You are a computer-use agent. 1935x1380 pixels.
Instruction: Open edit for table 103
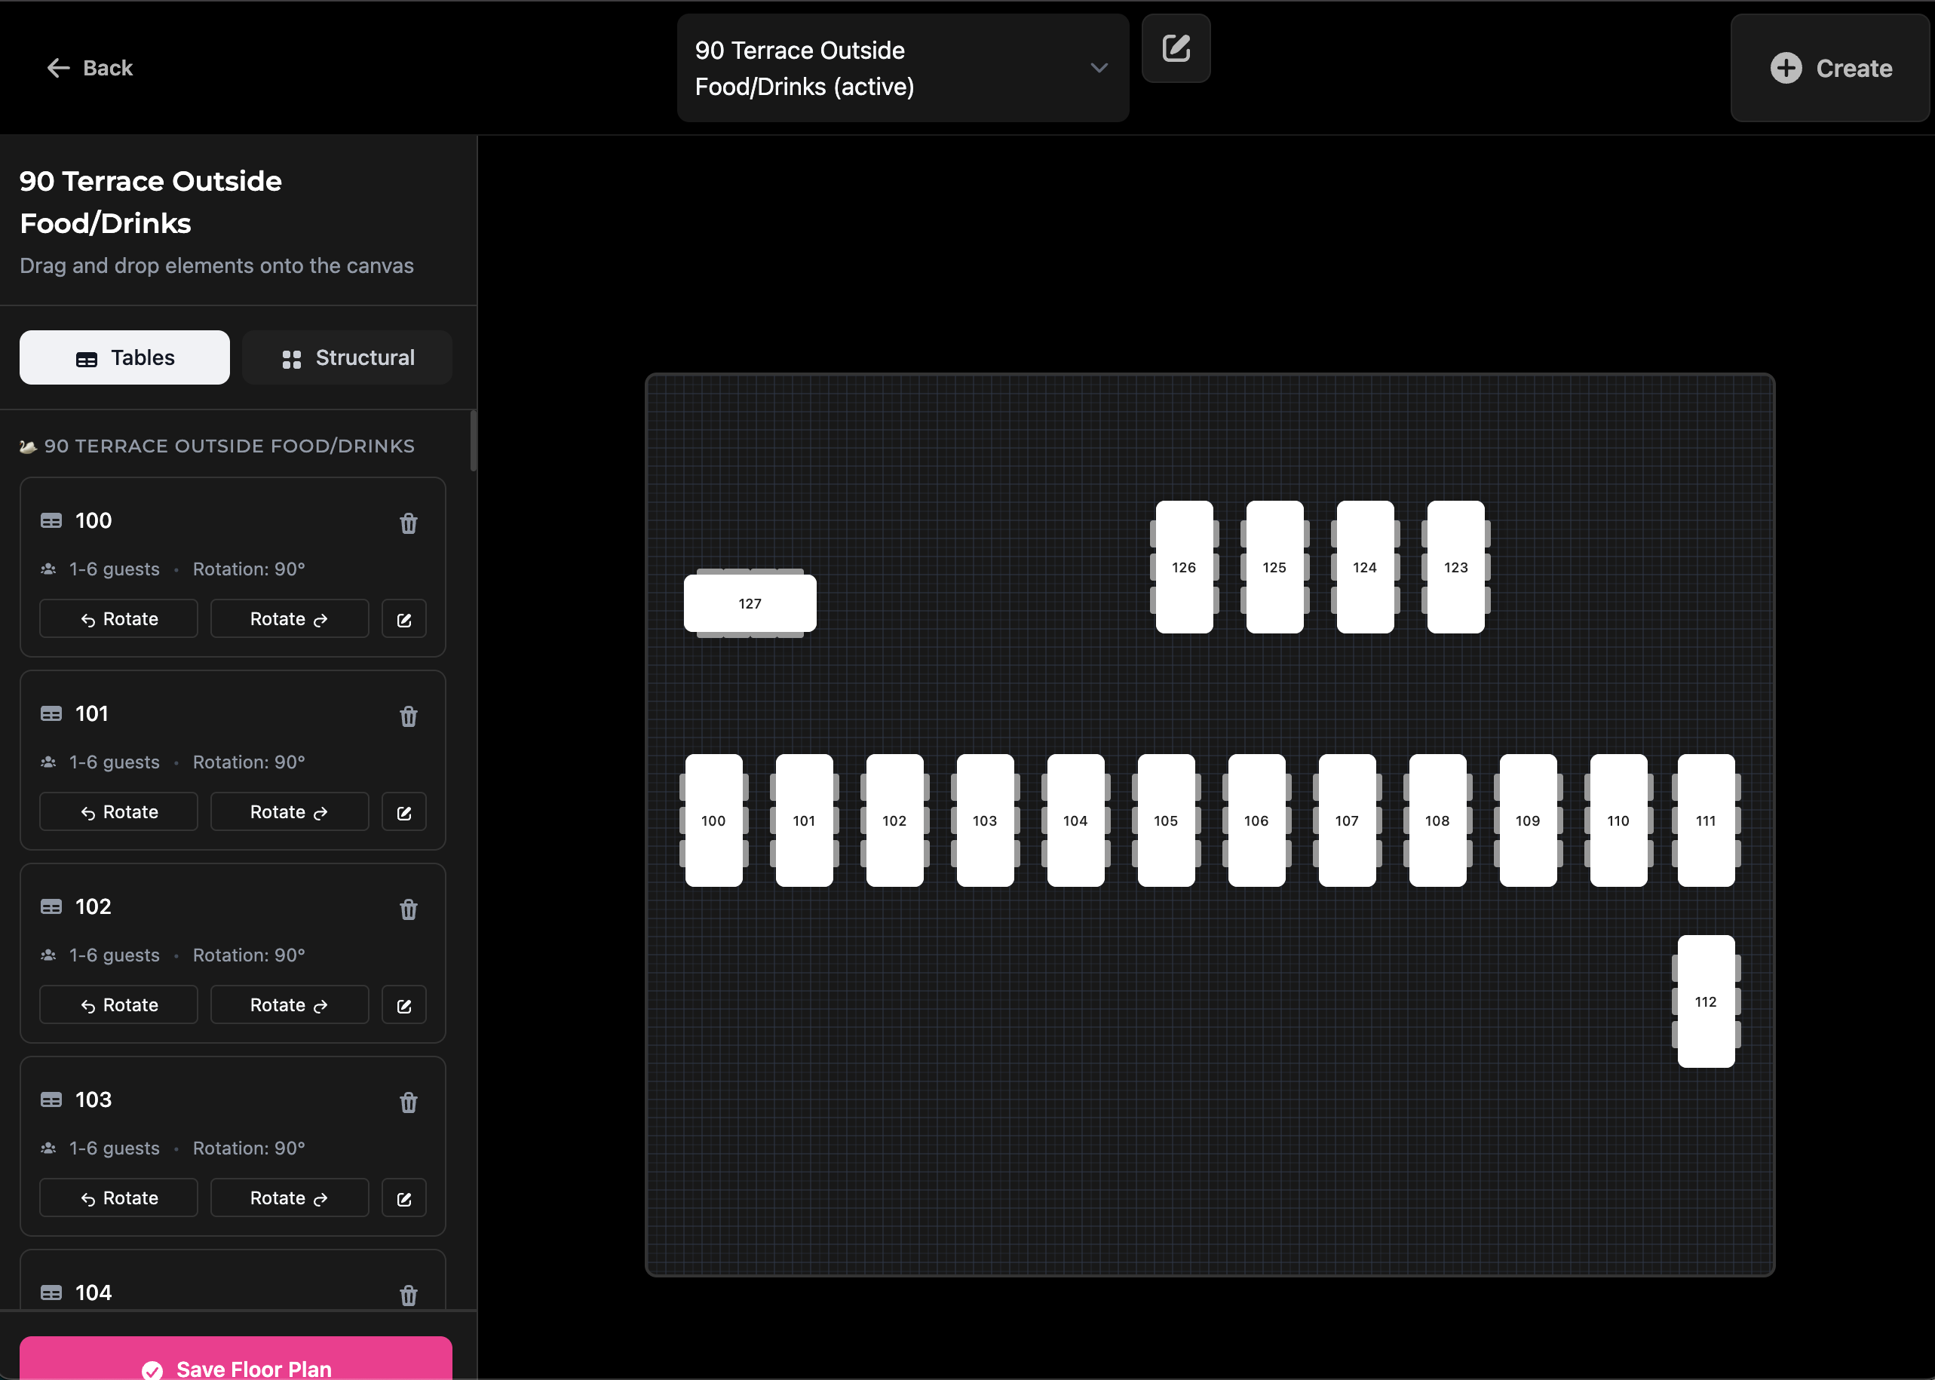point(403,1198)
